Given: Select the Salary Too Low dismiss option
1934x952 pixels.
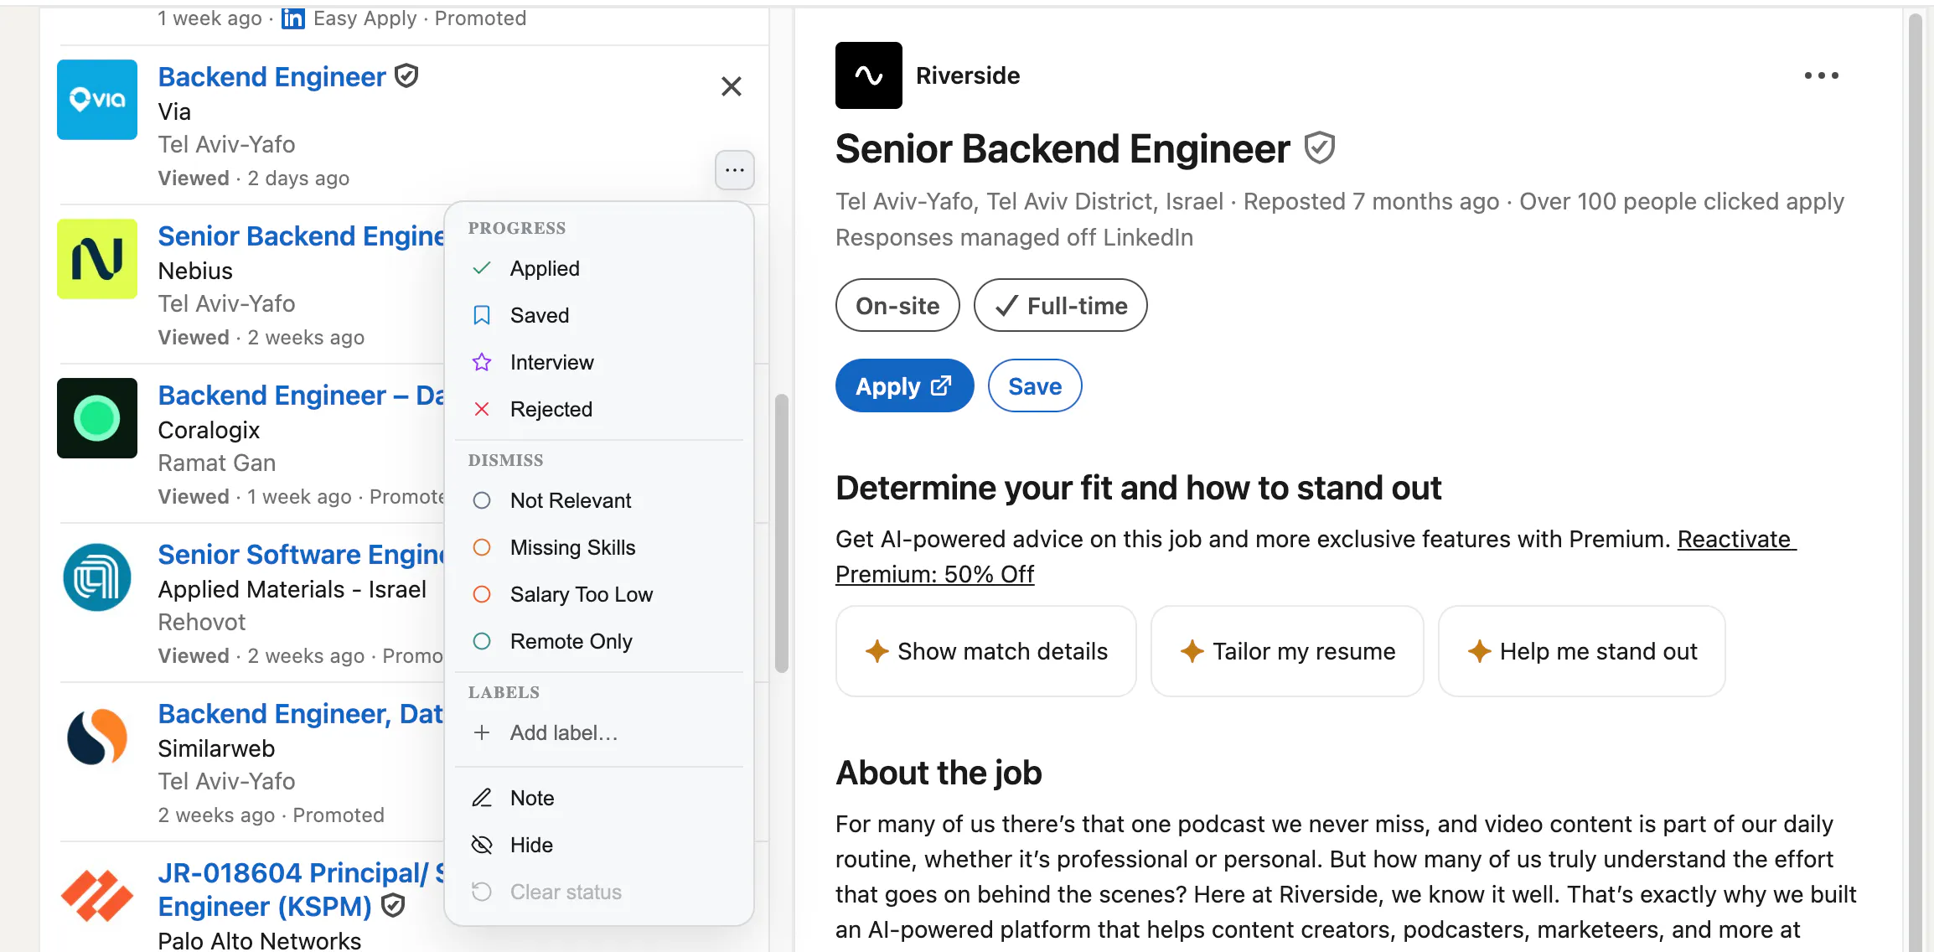Looking at the screenshot, I should [x=599, y=594].
